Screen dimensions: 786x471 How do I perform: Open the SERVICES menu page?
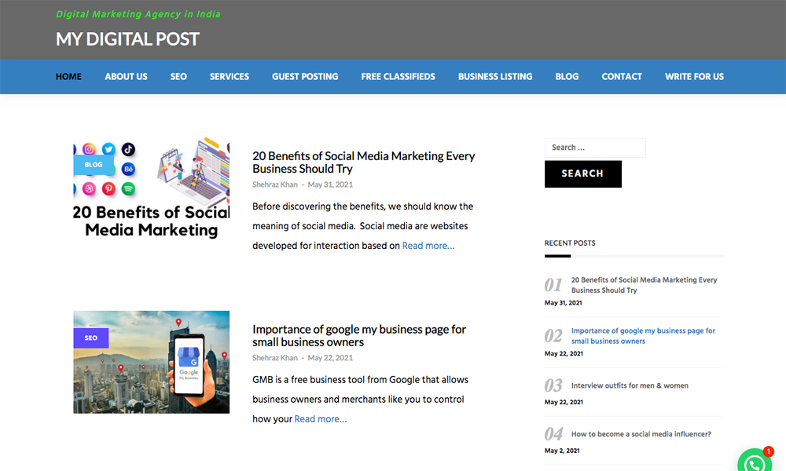click(229, 77)
